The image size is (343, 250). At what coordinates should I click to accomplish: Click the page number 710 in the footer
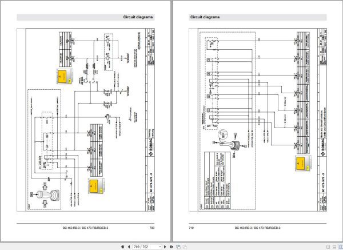191,228
